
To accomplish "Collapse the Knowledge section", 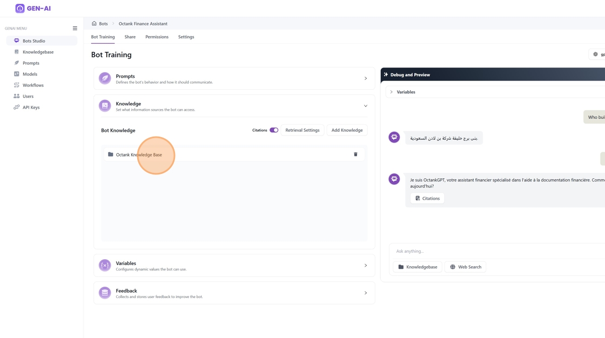I will click(365, 106).
